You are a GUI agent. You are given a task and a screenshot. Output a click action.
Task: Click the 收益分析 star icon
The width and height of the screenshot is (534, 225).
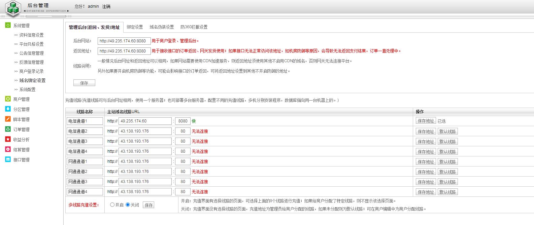point(8,139)
